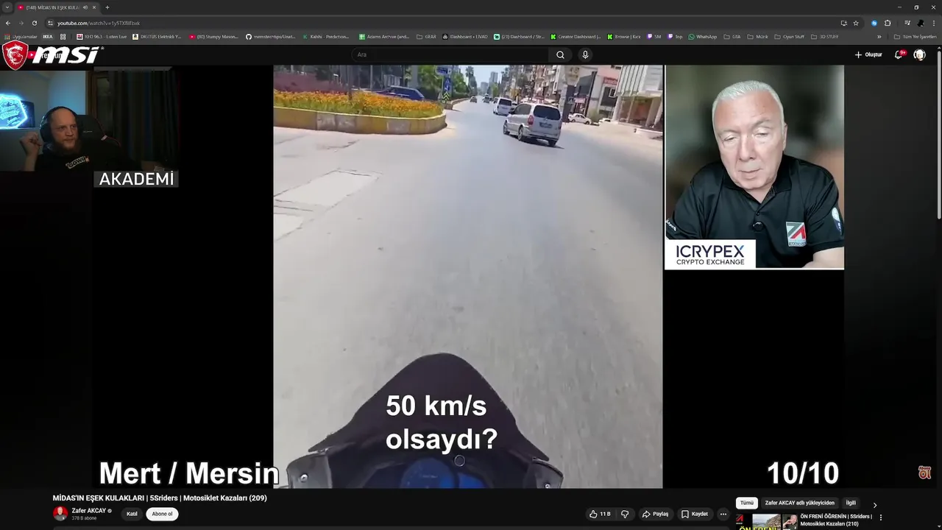942x530 pixels.
Task: Dislike the video with thumbs-down icon
Action: 625,514
